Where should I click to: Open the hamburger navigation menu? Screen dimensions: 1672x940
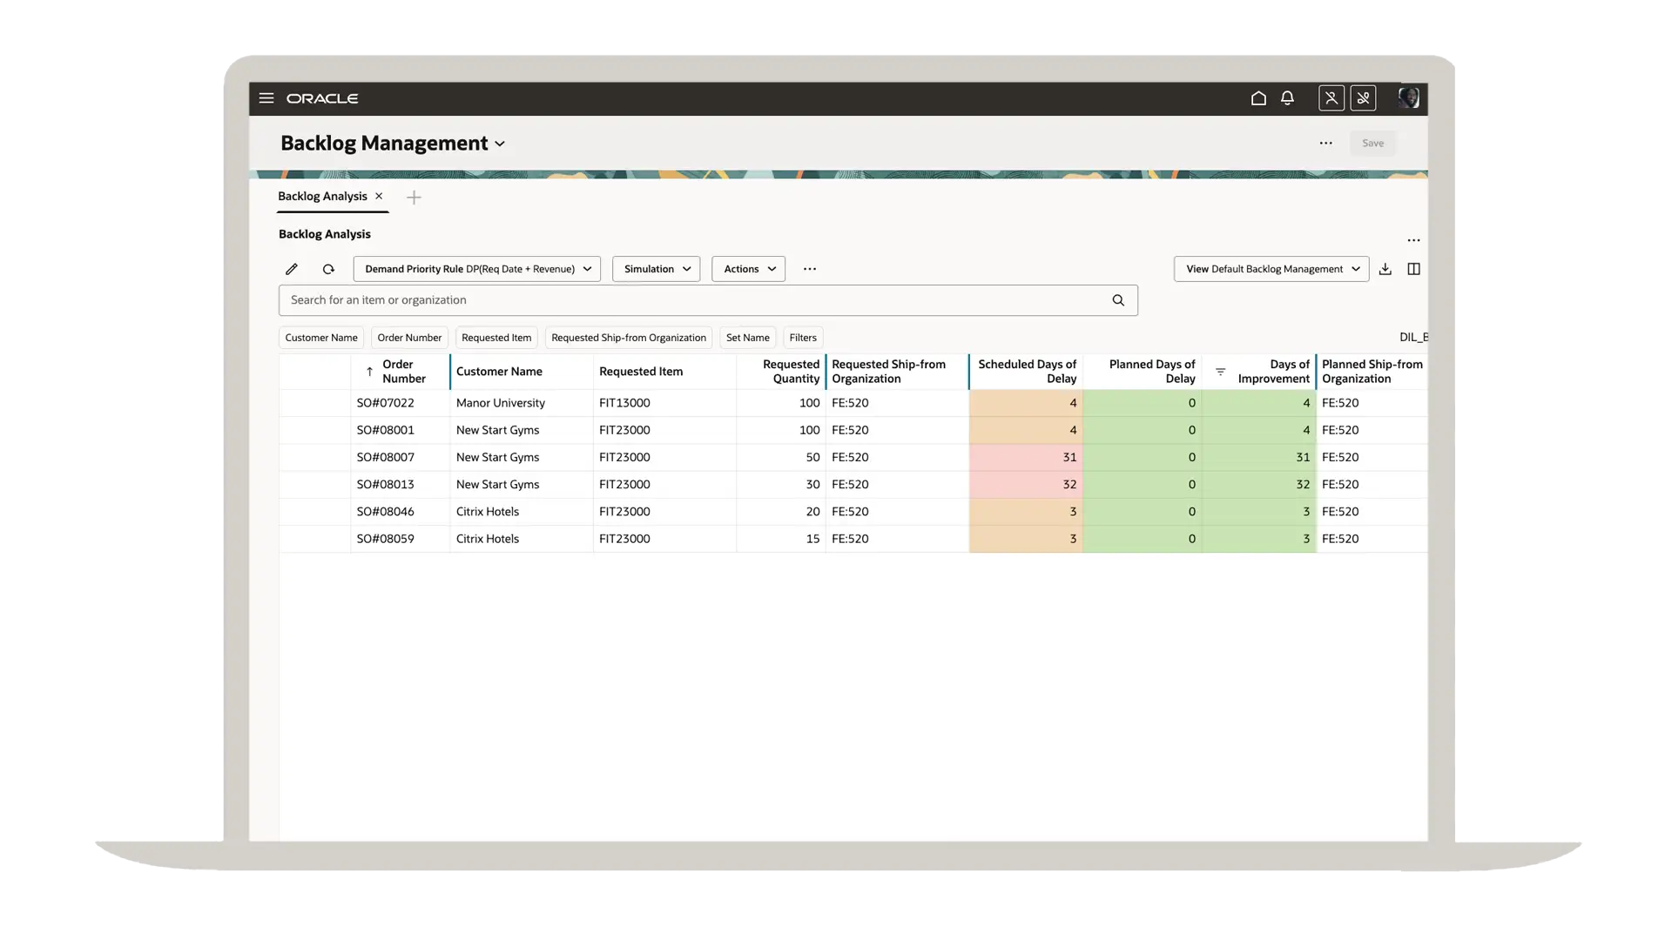pos(266,98)
